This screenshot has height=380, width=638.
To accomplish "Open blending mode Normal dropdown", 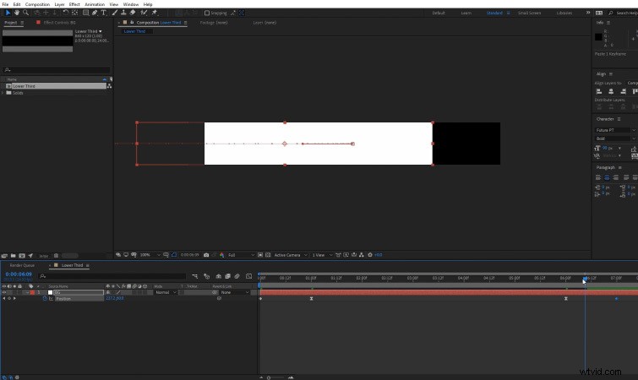I will 166,292.
